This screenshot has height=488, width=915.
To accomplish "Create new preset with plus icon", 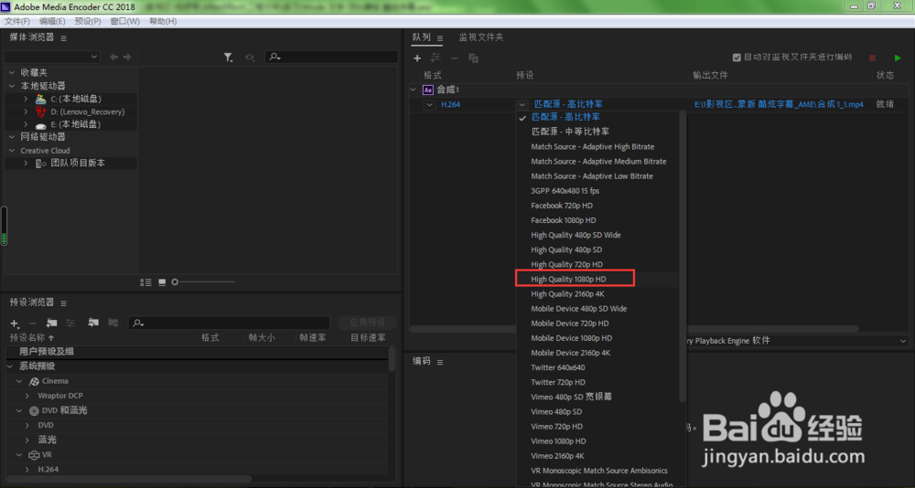I will tap(15, 323).
